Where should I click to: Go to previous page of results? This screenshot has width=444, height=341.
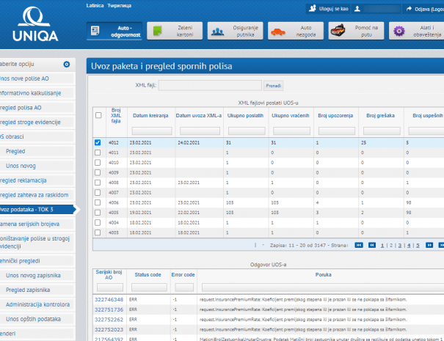click(372, 246)
